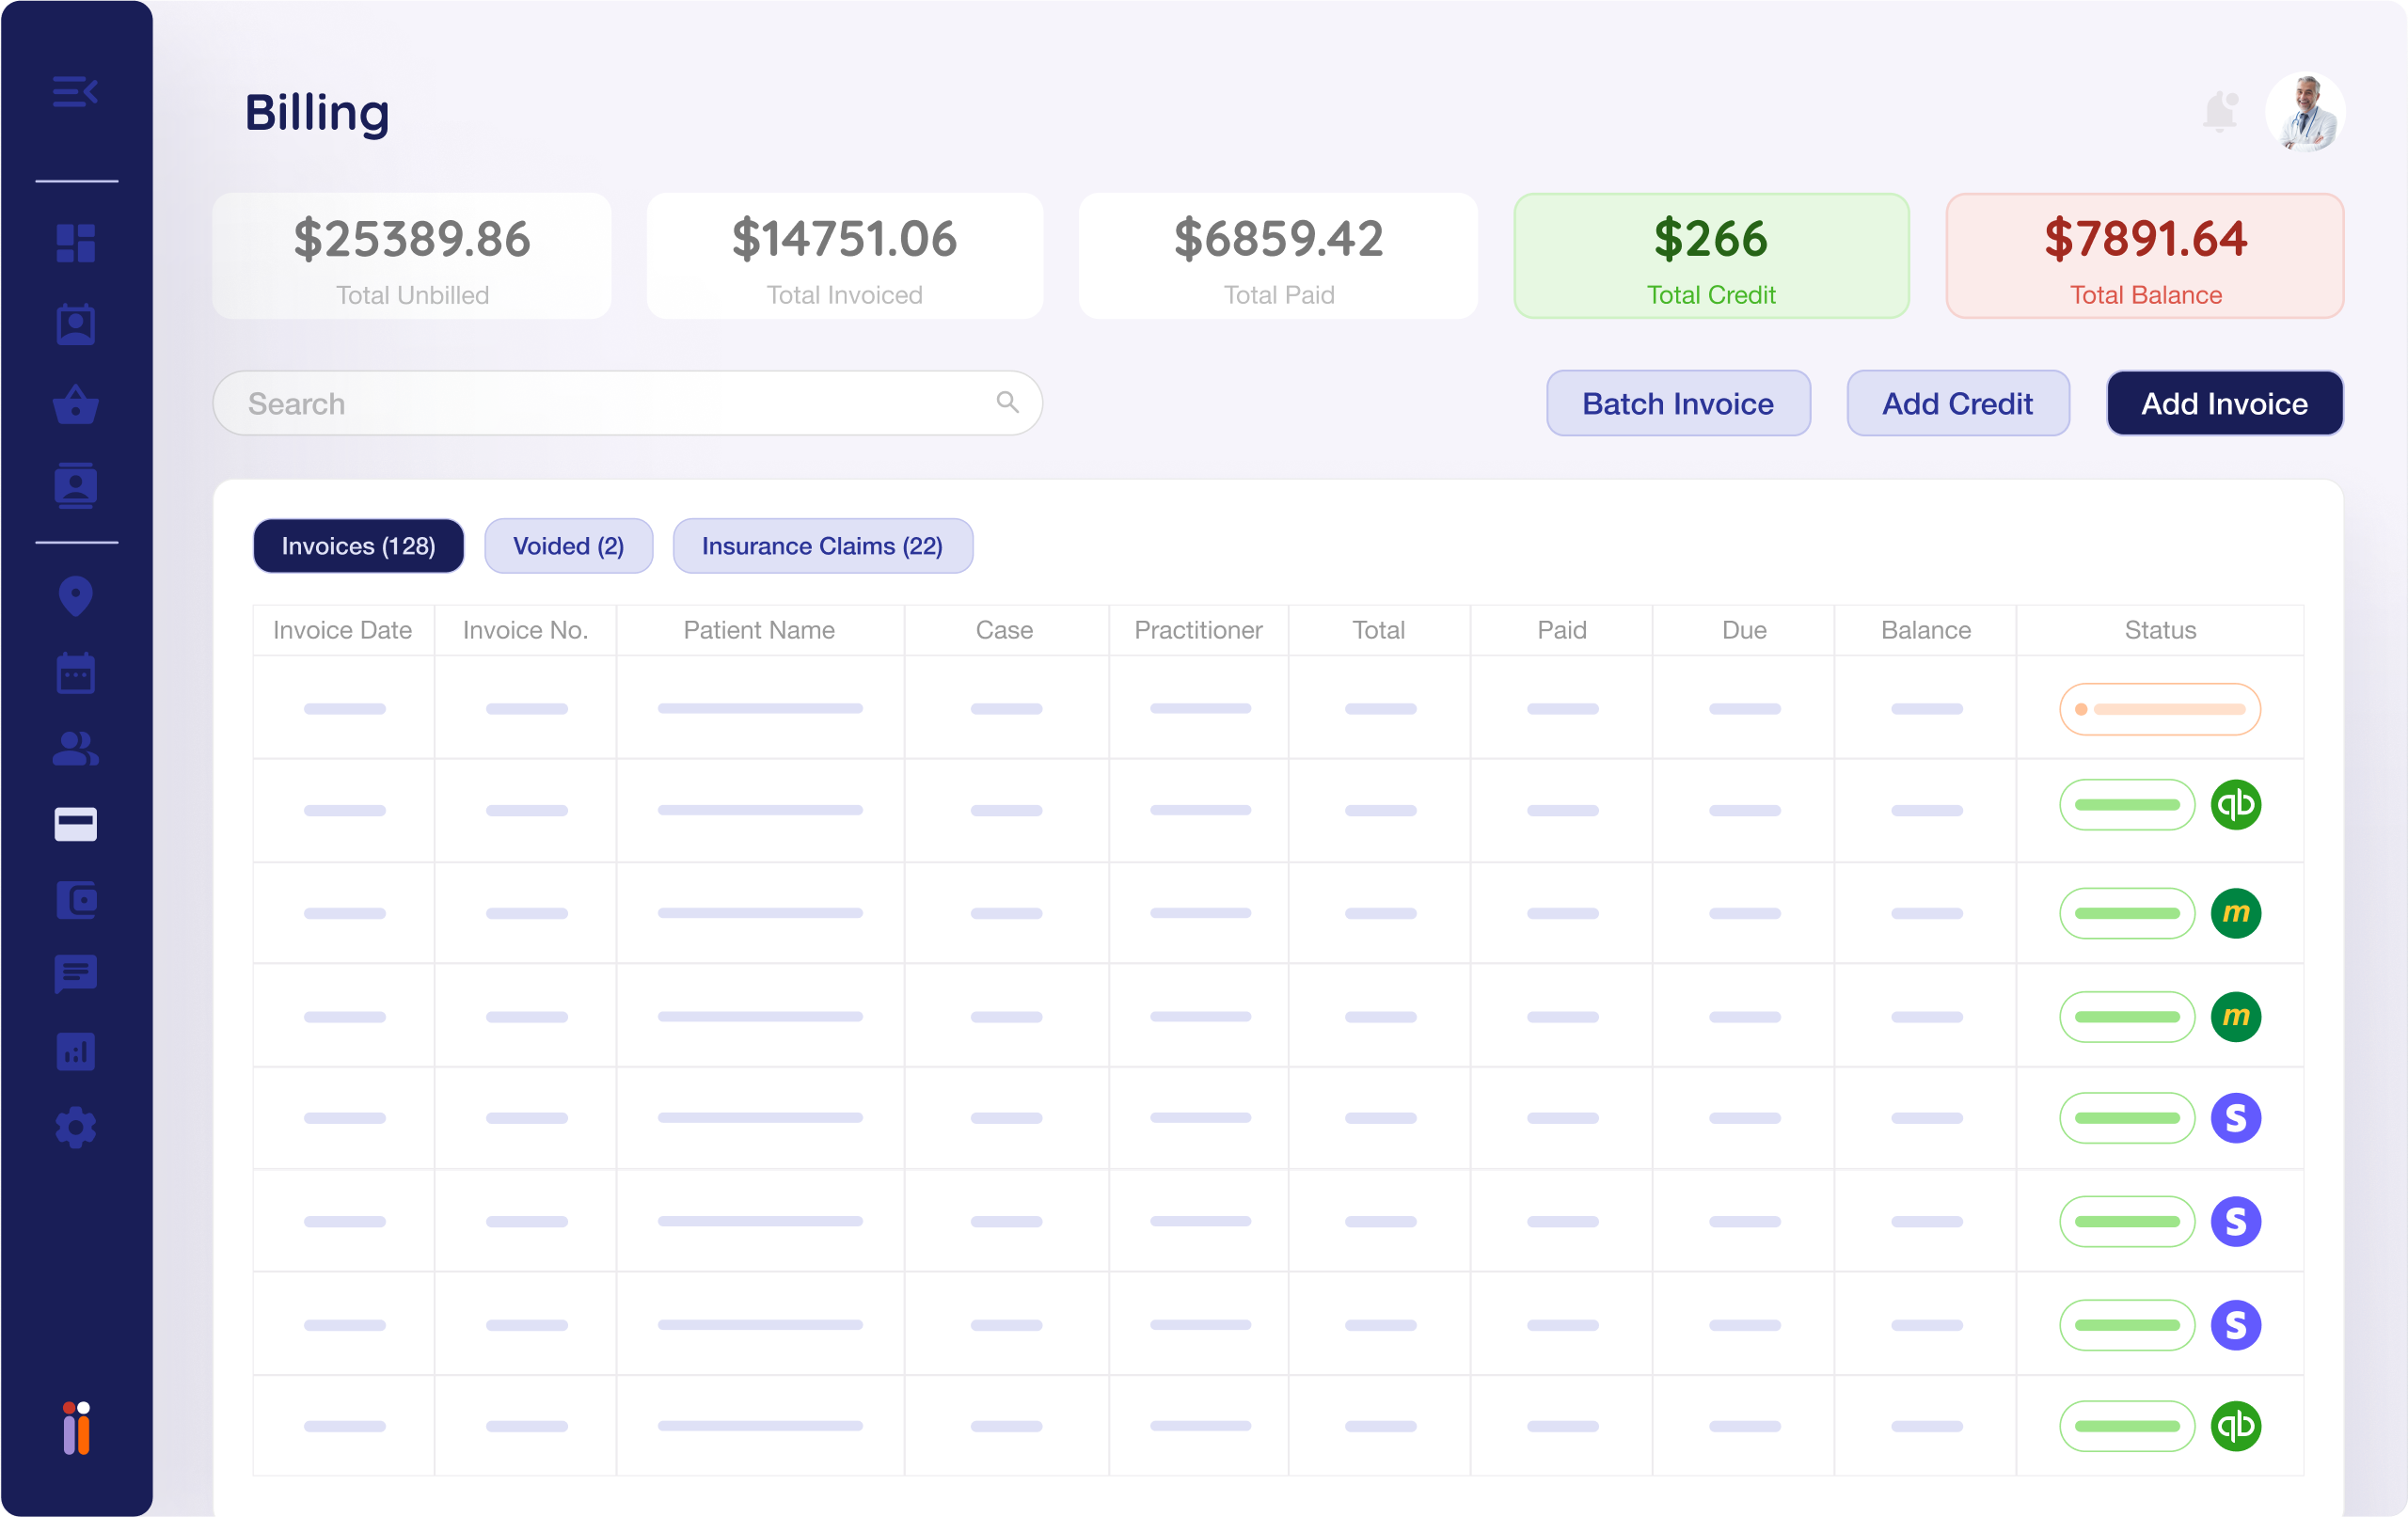Image resolution: width=2408 pixels, height=1517 pixels.
Task: Click the QuickBooks icon in second row
Action: click(2235, 805)
